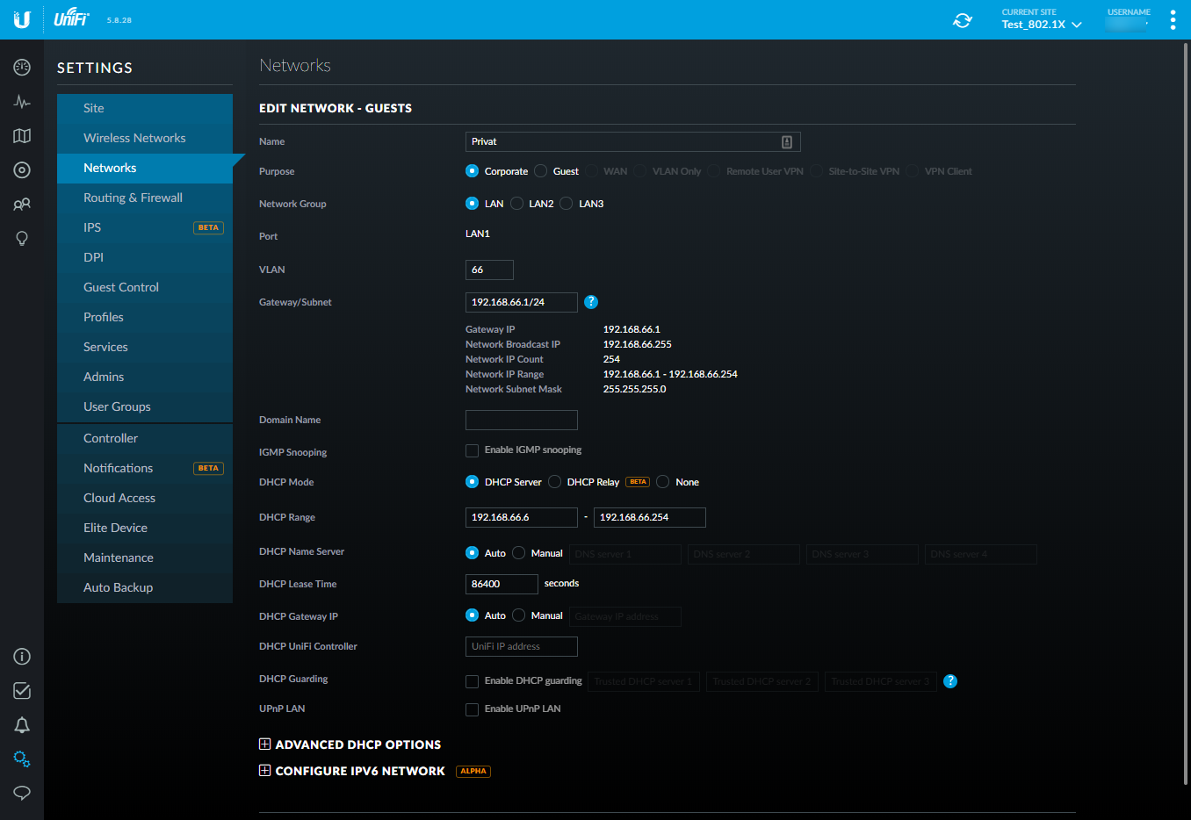The image size is (1191, 820).
Task: Click the page vertical scrollbar
Action: click(1186, 413)
